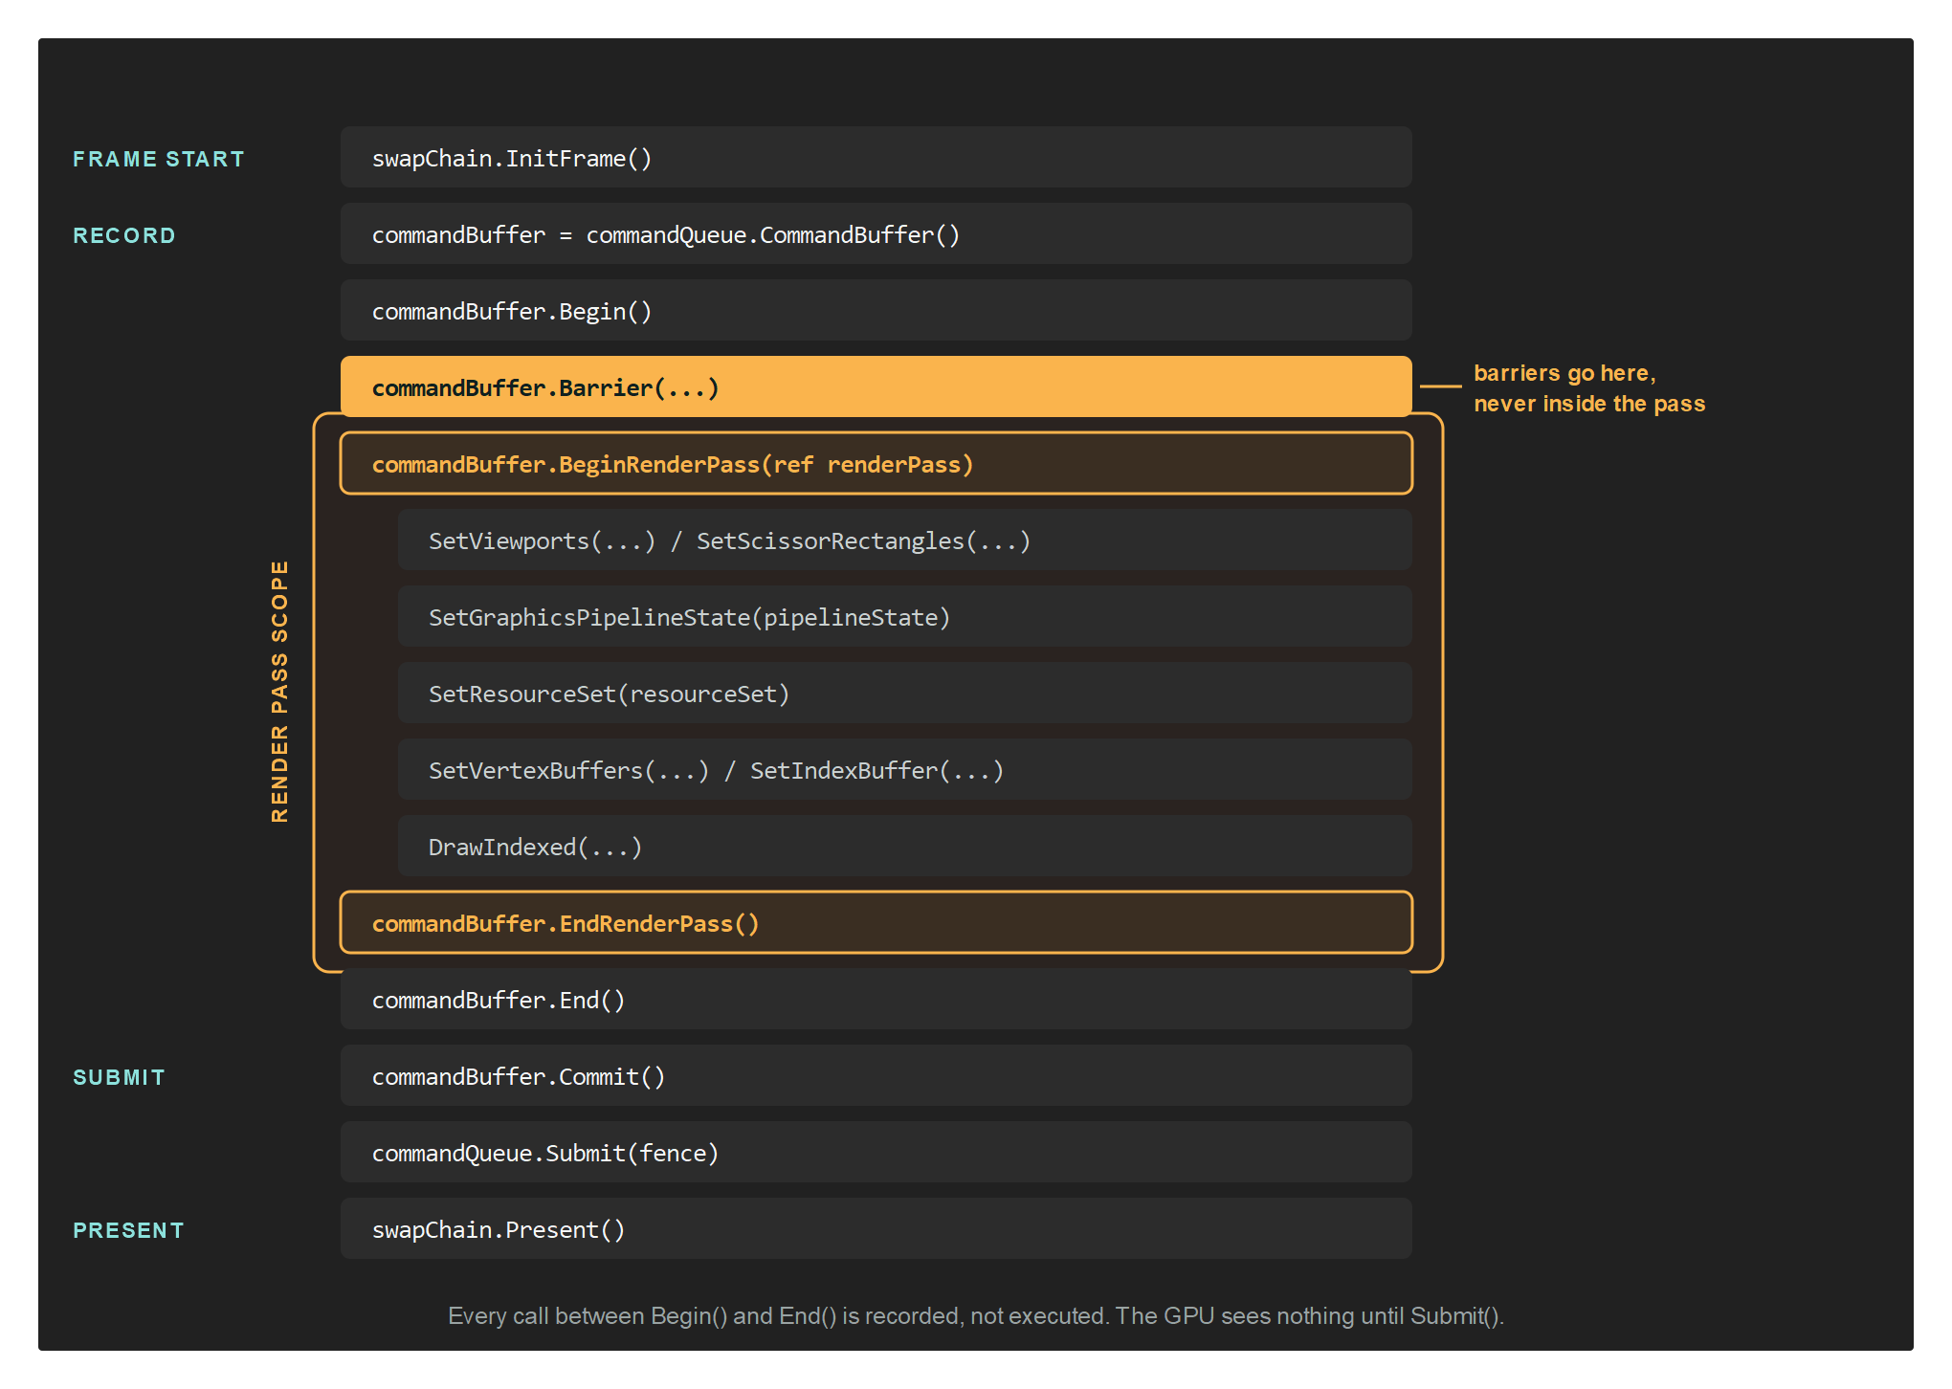Click the RECORD stage label
The width and height of the screenshot is (1952, 1389).
[124, 235]
